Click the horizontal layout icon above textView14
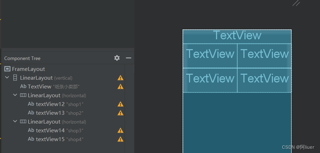This screenshot has width=320, height=153. 23,121
